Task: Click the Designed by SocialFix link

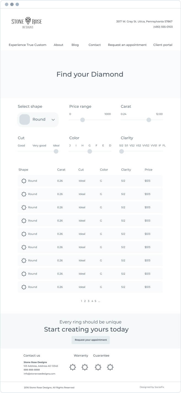Action: tap(152, 387)
